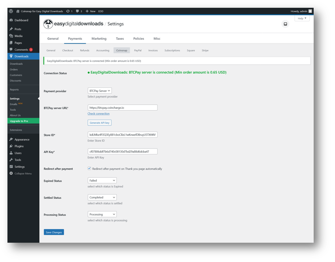Switch to the Taxes tab
The height and width of the screenshot is (262, 335).
click(x=120, y=39)
